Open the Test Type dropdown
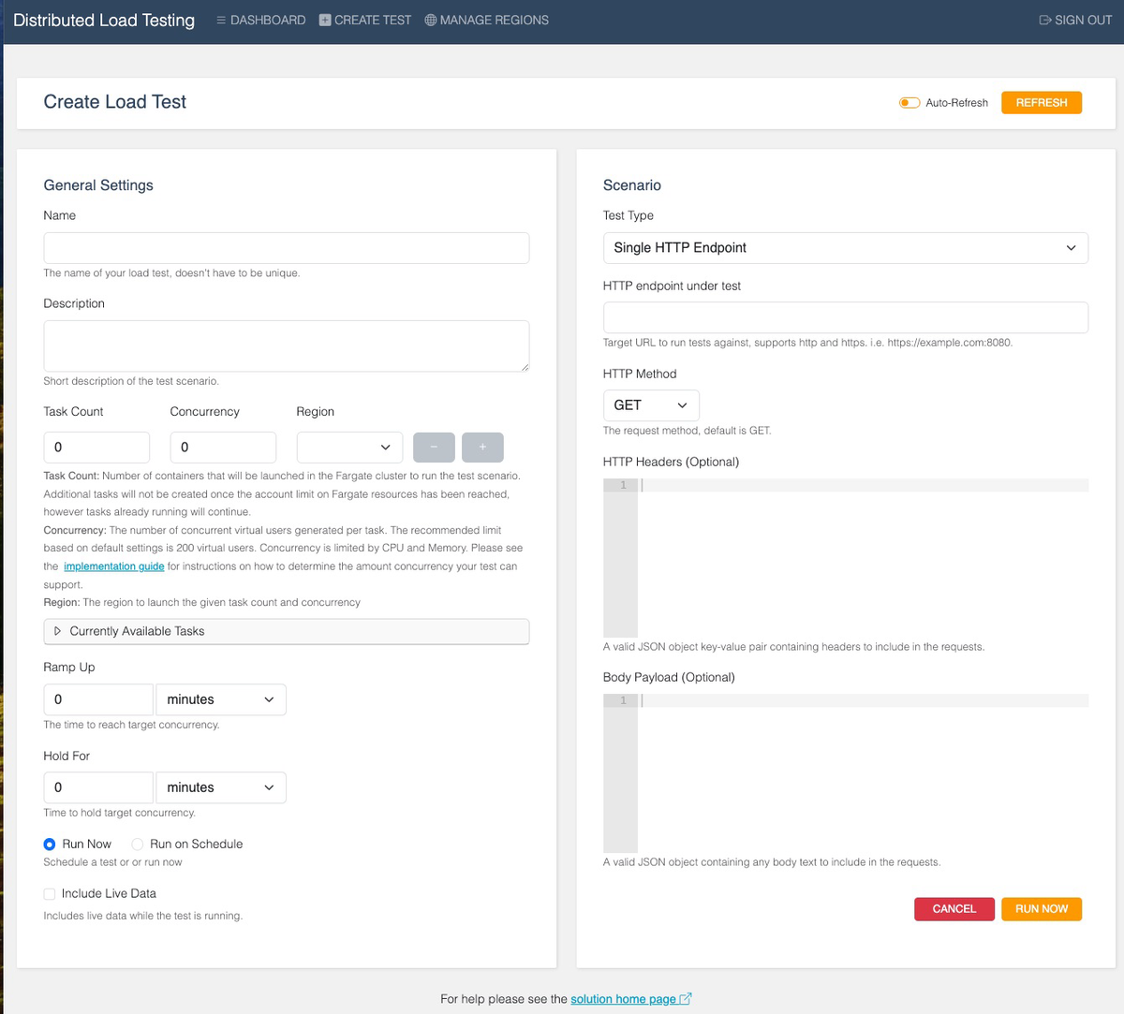1124x1014 pixels. 845,247
